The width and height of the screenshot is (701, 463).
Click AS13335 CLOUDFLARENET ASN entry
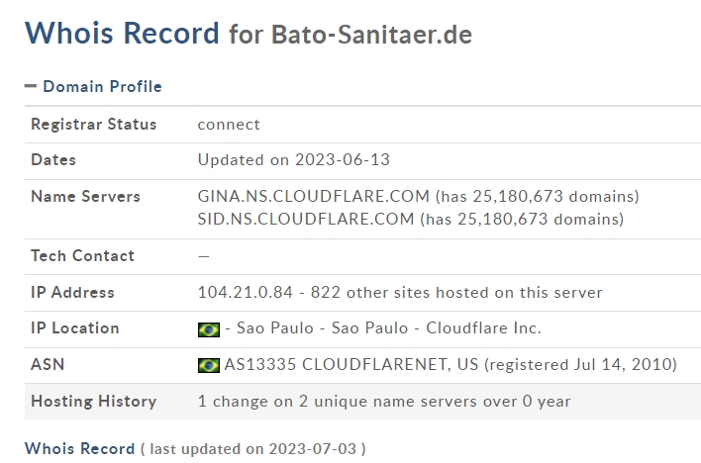tap(337, 365)
